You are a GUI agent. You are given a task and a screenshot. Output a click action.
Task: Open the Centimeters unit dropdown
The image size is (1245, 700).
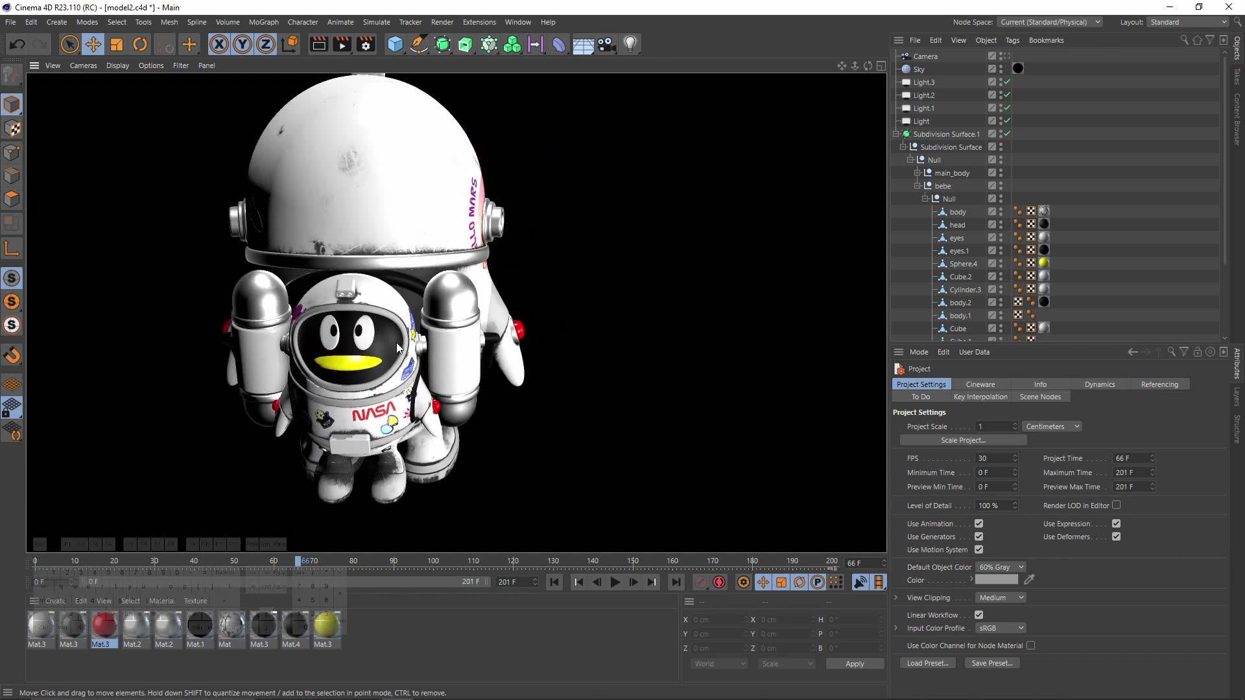point(1051,426)
